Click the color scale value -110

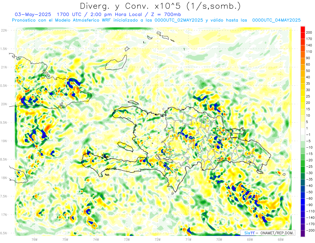click(x=310, y=211)
